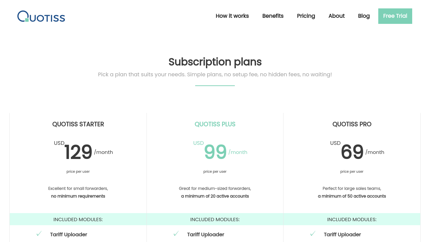Start the Free Trial
This screenshot has height=242, width=430.
[x=395, y=16]
